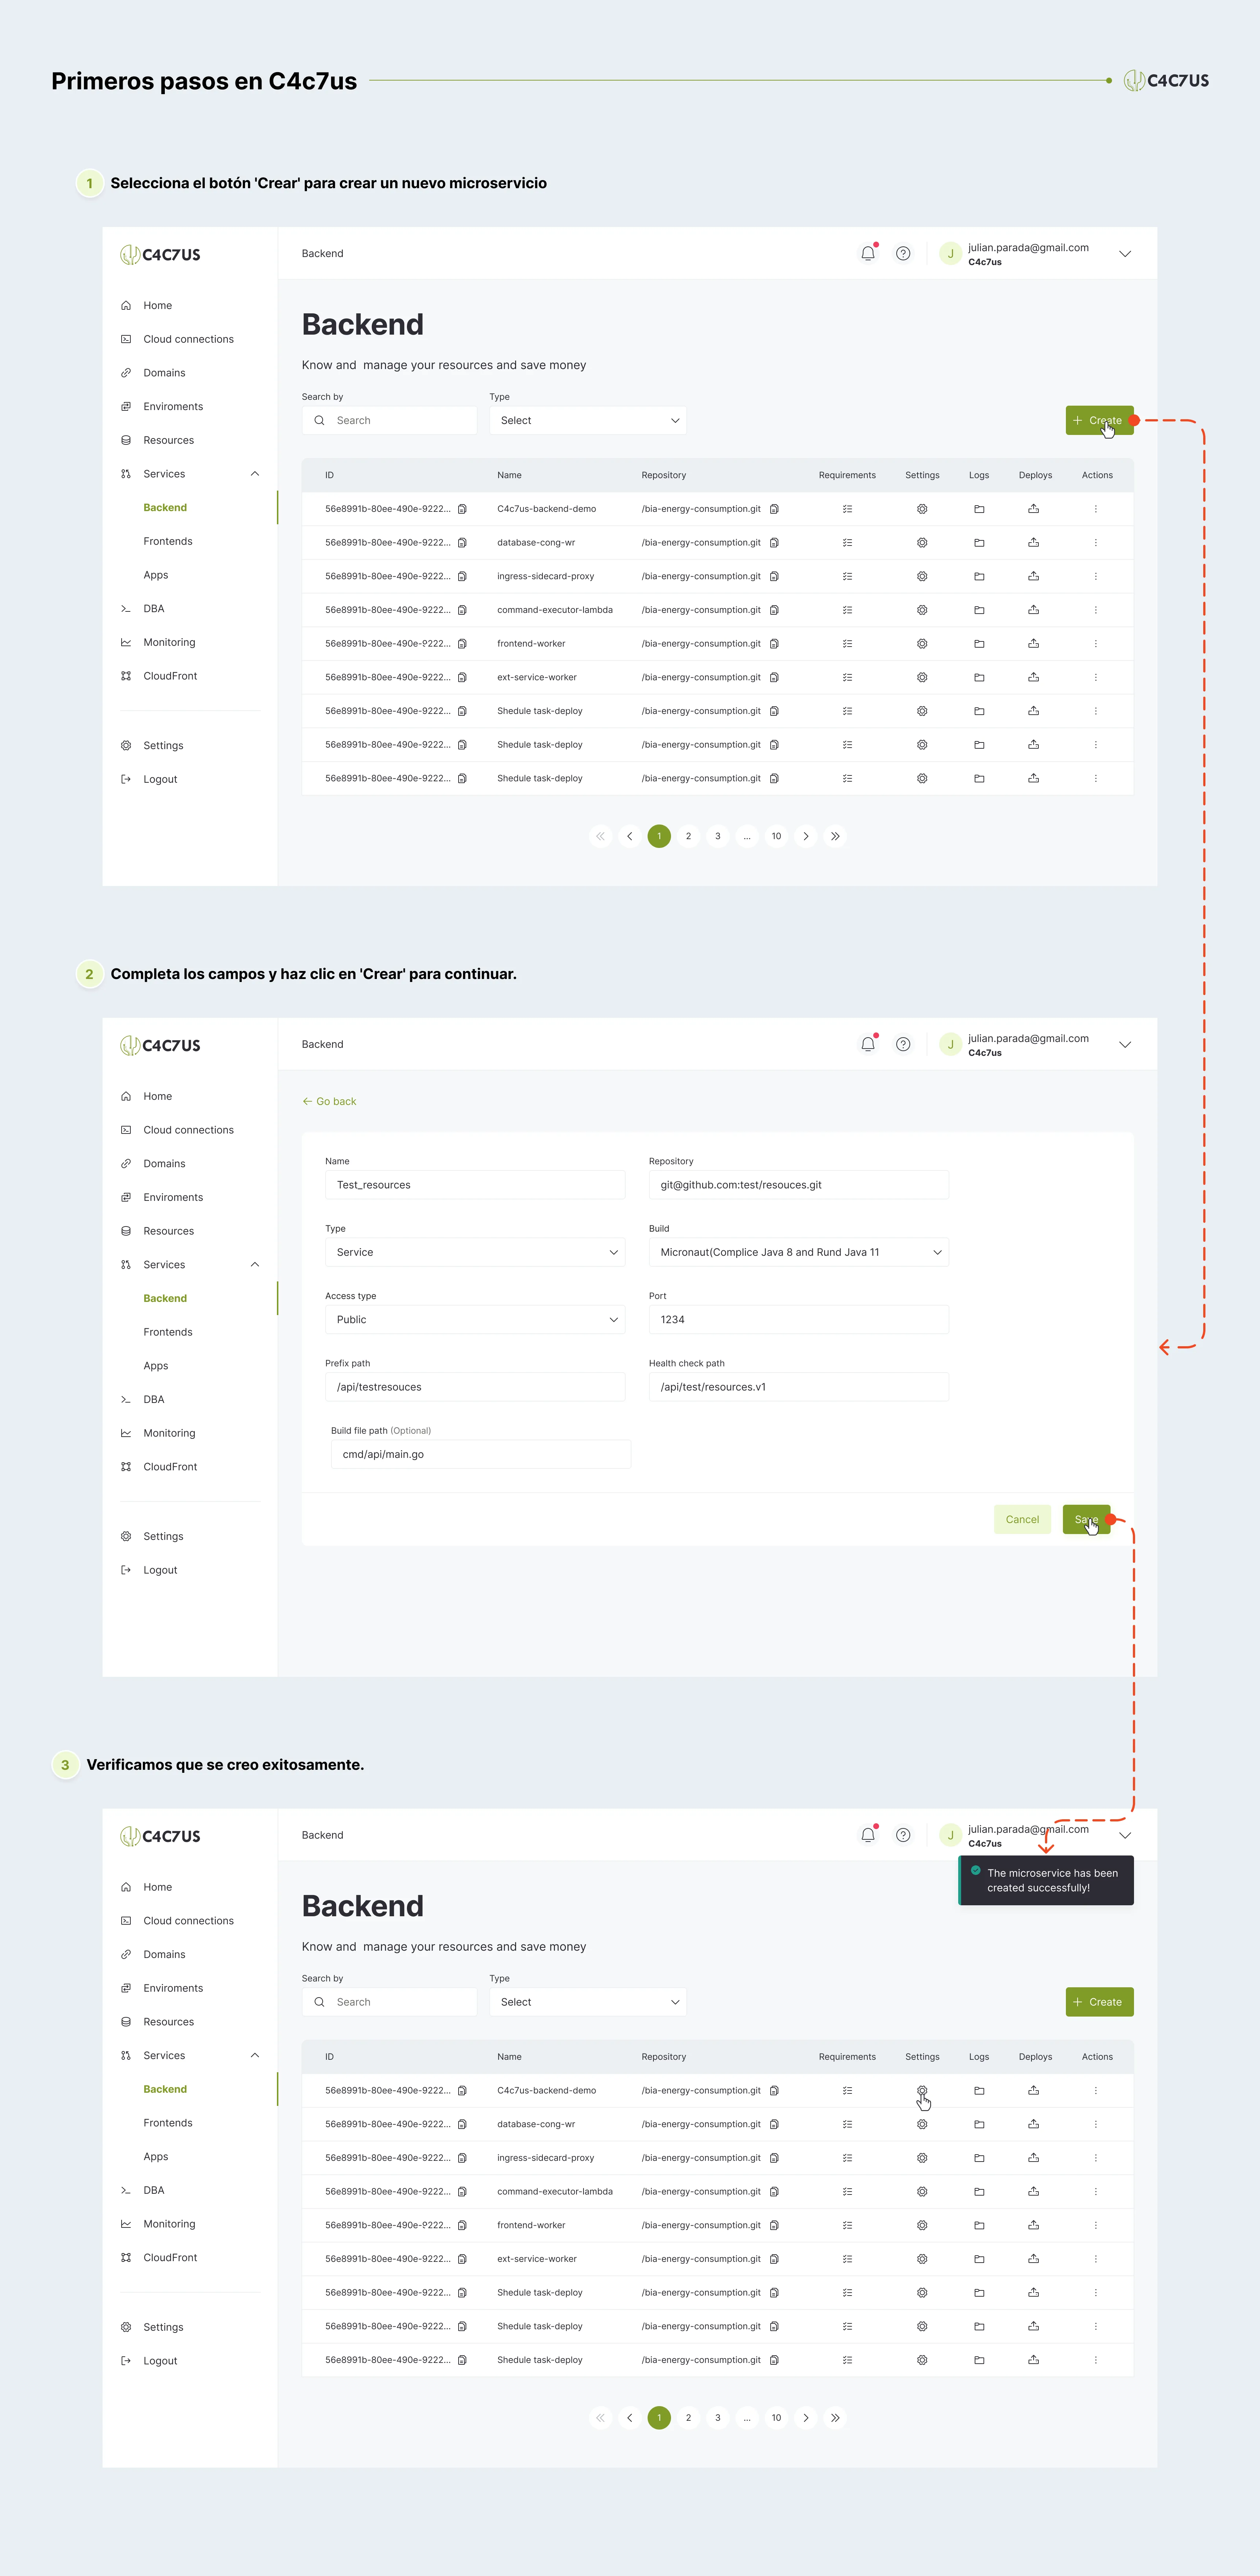1260x2576 pixels.
Task: Open logs folder for database-cong-wr in step 1
Action: coord(979,543)
